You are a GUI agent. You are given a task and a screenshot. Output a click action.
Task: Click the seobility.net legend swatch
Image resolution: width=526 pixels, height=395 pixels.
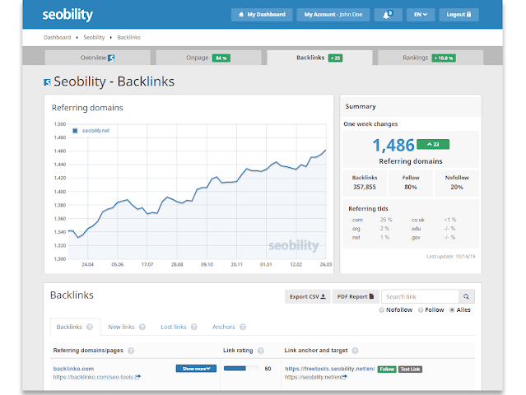(x=75, y=131)
